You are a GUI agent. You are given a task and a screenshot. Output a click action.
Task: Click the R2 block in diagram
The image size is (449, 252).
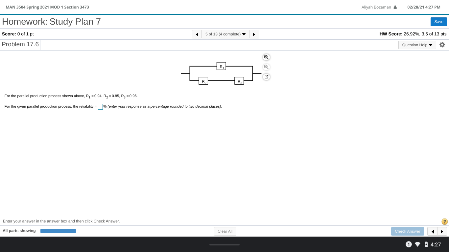(203, 81)
